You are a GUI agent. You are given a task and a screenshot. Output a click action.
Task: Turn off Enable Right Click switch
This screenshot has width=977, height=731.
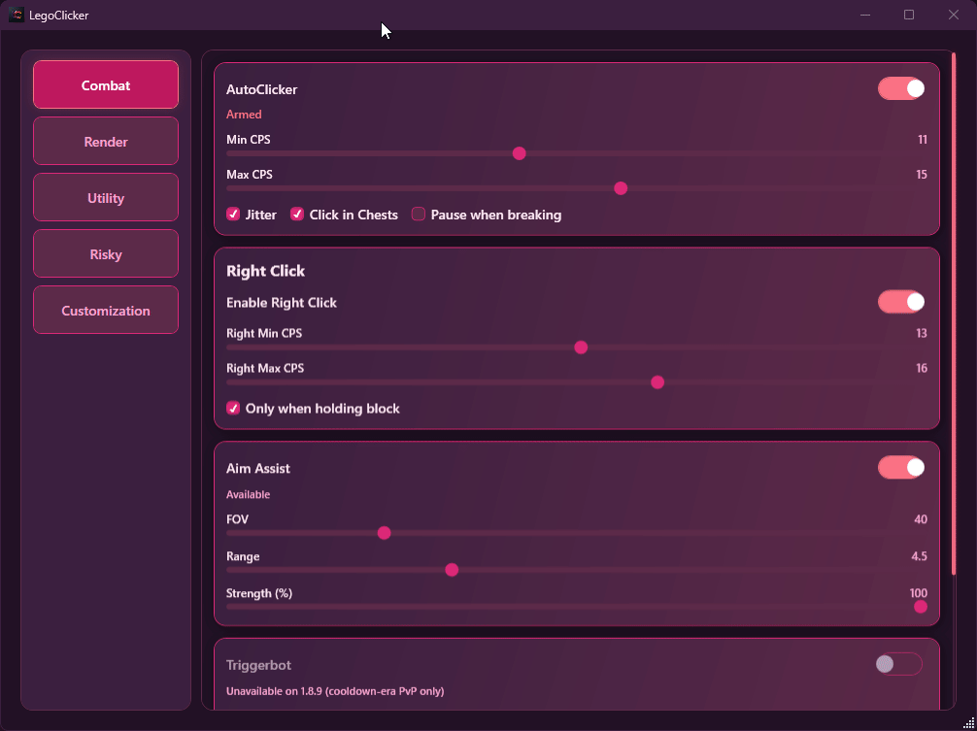coord(901,302)
